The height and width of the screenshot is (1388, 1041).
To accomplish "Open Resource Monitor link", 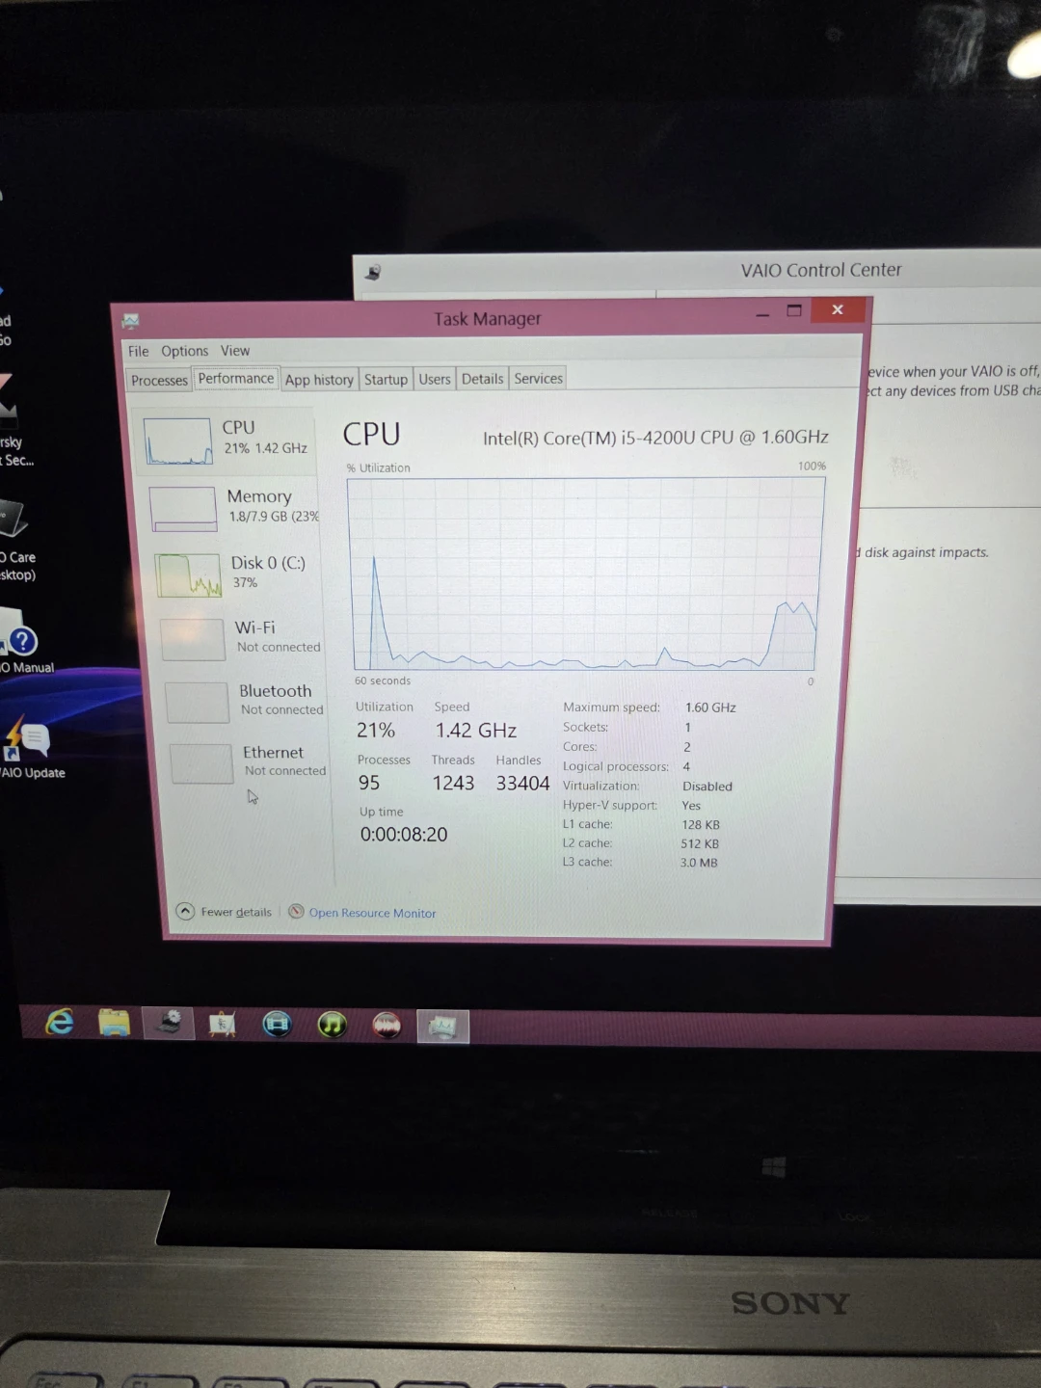I will pos(372,913).
